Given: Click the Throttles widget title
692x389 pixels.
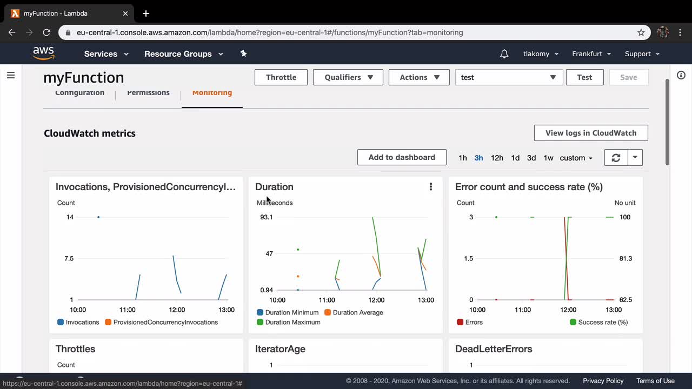Looking at the screenshot, I should click(76, 349).
